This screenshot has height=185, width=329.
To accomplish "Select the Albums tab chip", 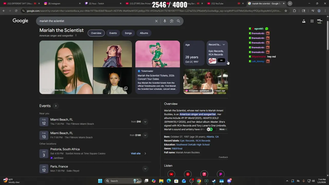I will pyautogui.click(x=144, y=33).
